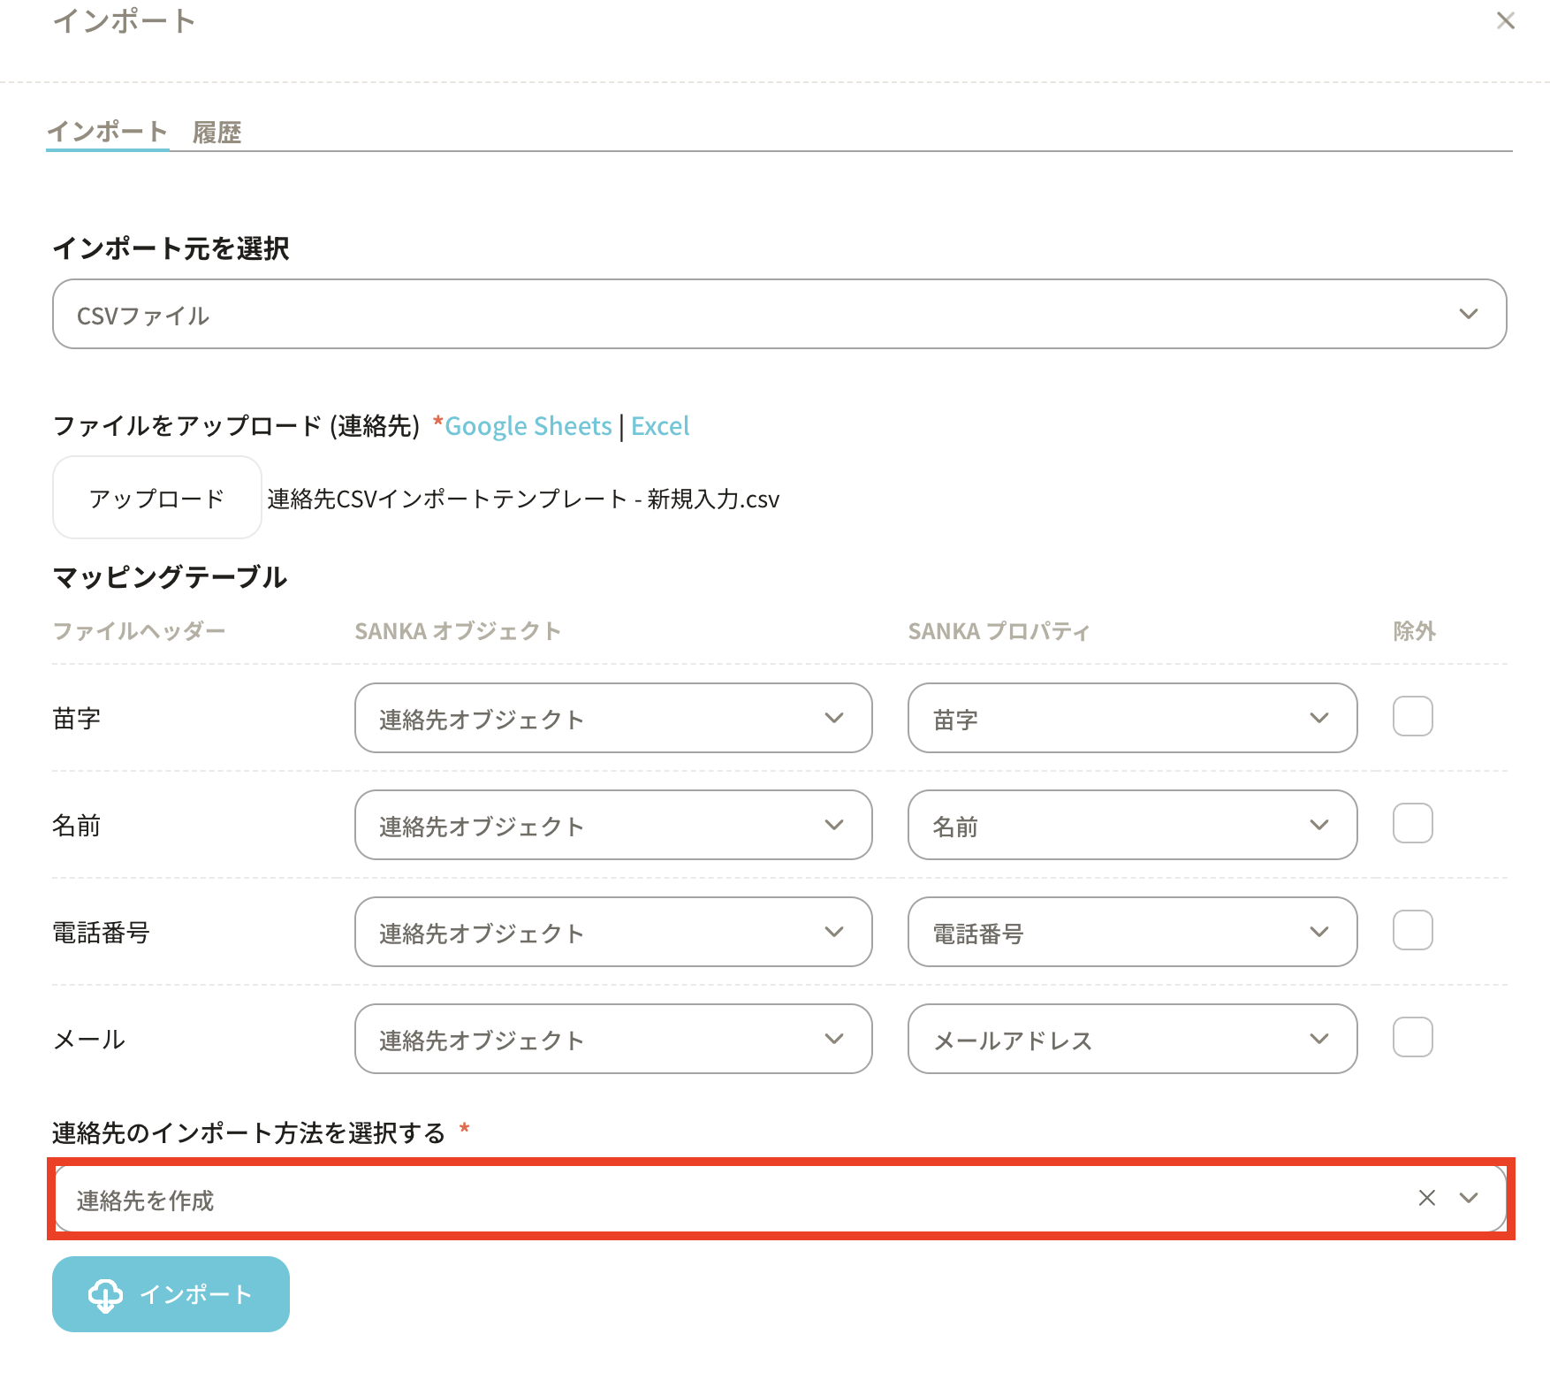The width and height of the screenshot is (1550, 1395).
Task: Tick the 除外 checkbox for メール row
Action: tap(1412, 1037)
